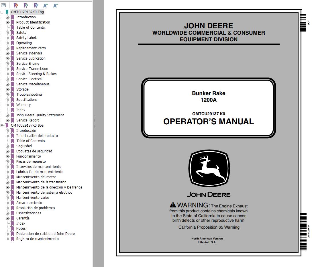Click the bookmark icon next to Notes

[x=12, y=229]
